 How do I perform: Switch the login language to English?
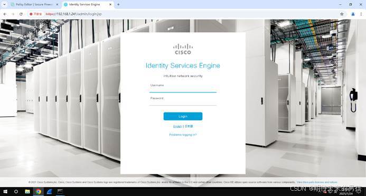pos(177,126)
